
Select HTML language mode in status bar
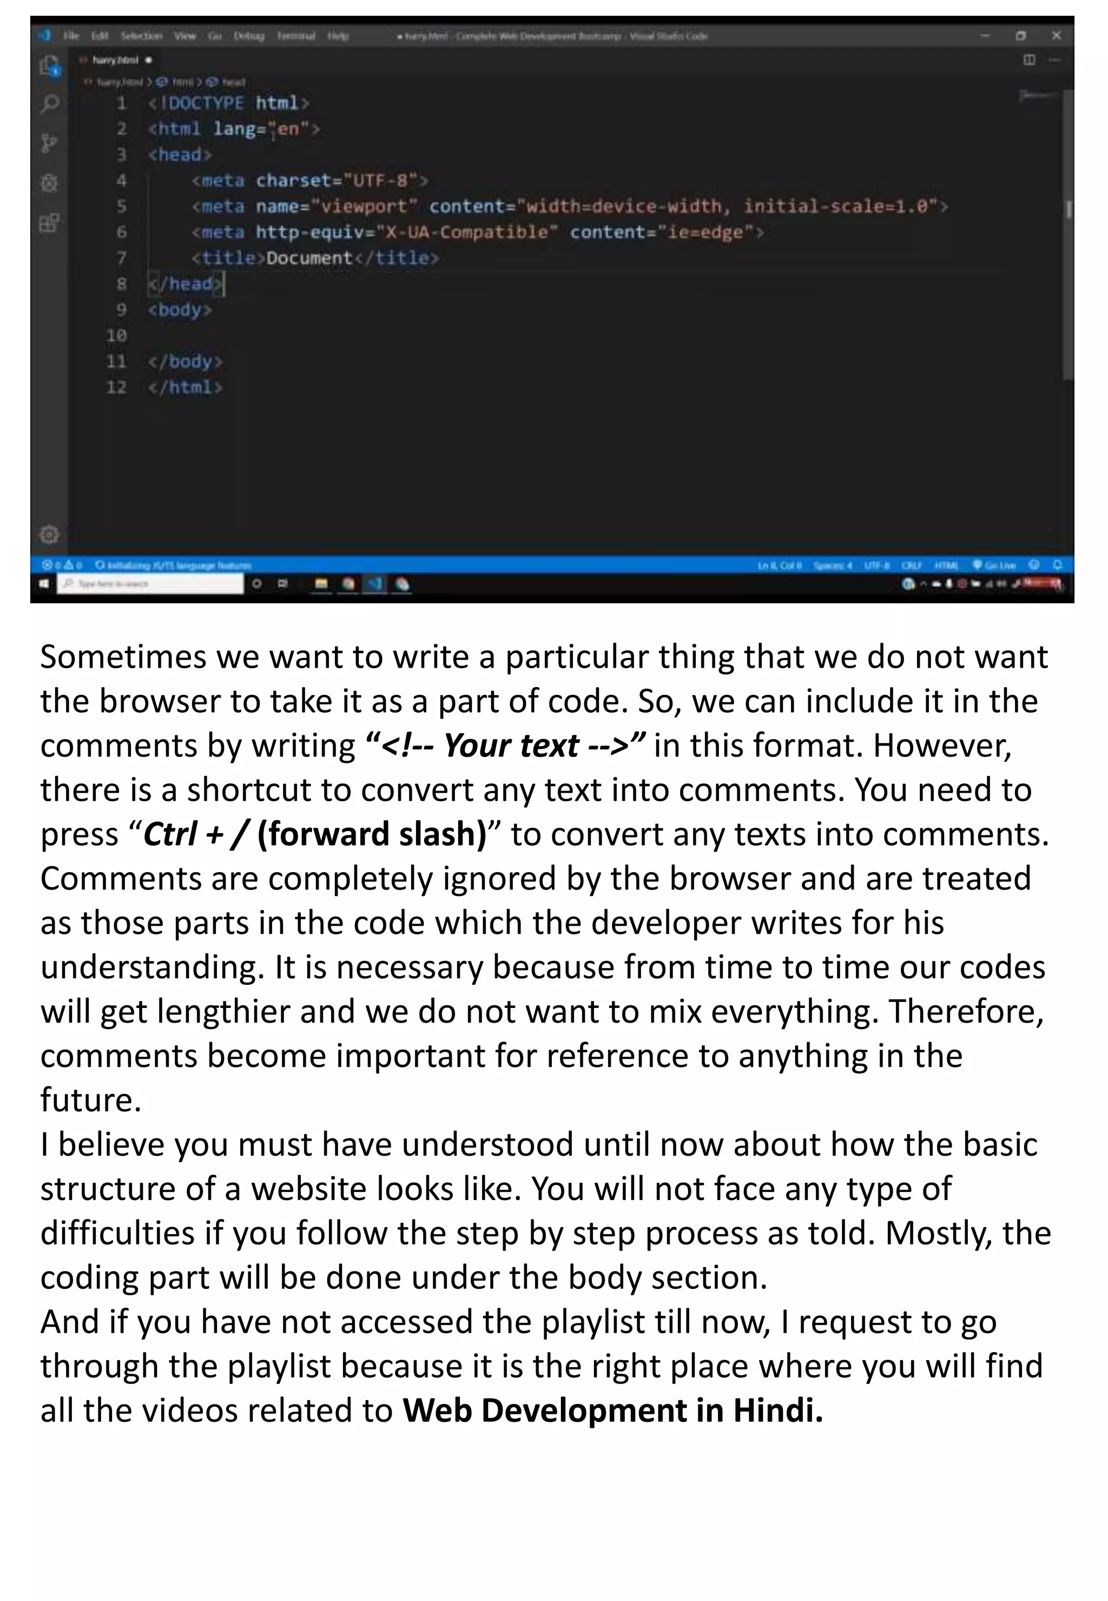946,564
